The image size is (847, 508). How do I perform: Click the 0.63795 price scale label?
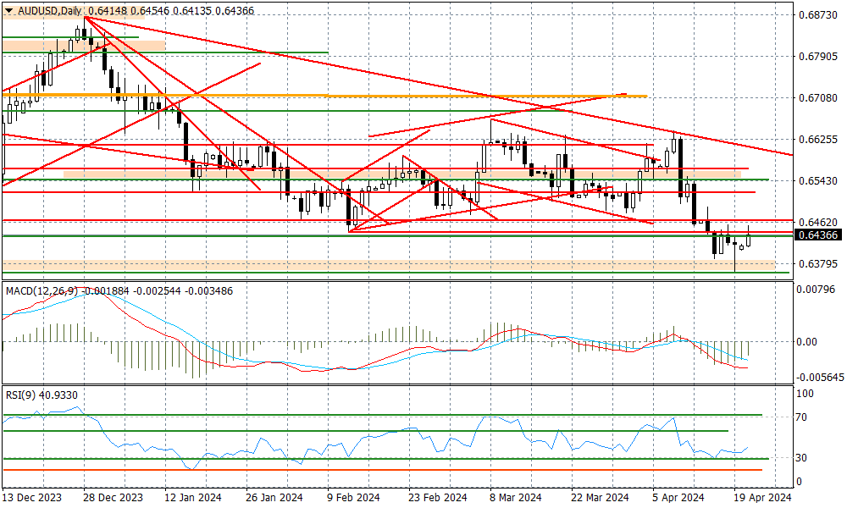click(818, 263)
